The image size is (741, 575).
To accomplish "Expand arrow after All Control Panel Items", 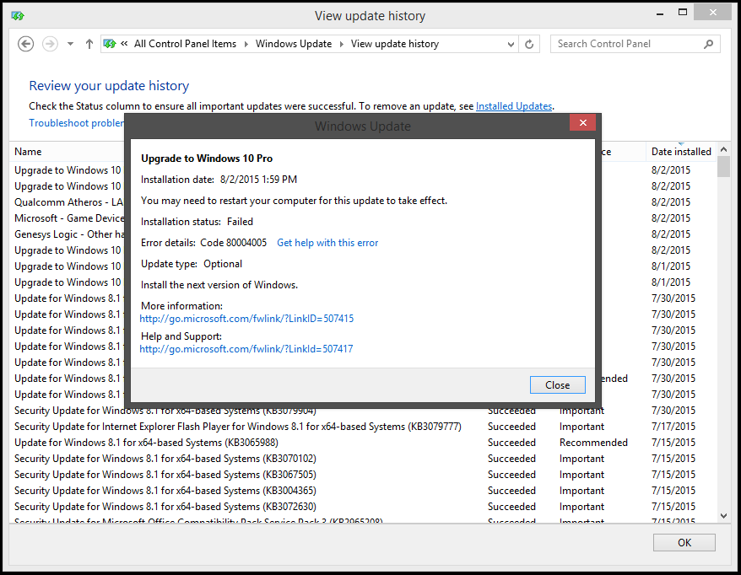I will point(246,45).
